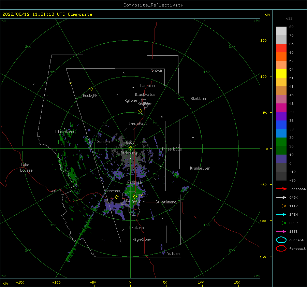The width and height of the screenshot is (307, 287).
Task: Click the orange 111V arrow in legend
Action: (x=281, y=206)
